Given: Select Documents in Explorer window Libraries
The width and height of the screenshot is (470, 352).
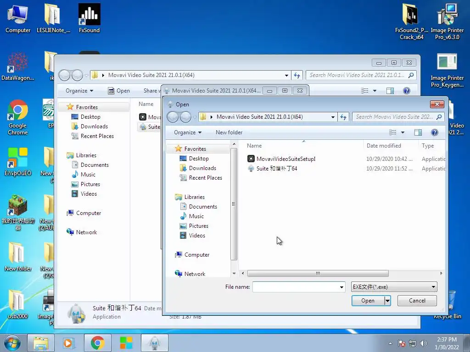Looking at the screenshot, I should tap(90, 165).
